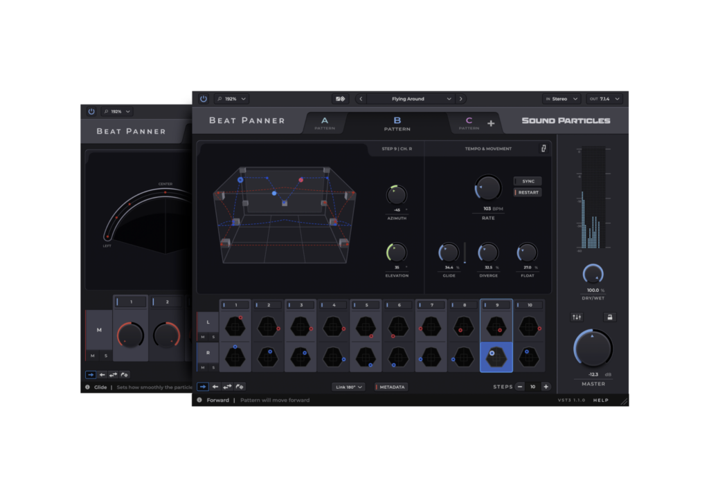709x498 pixels.
Task: Toggle the power button in the front window
Action: click(204, 99)
